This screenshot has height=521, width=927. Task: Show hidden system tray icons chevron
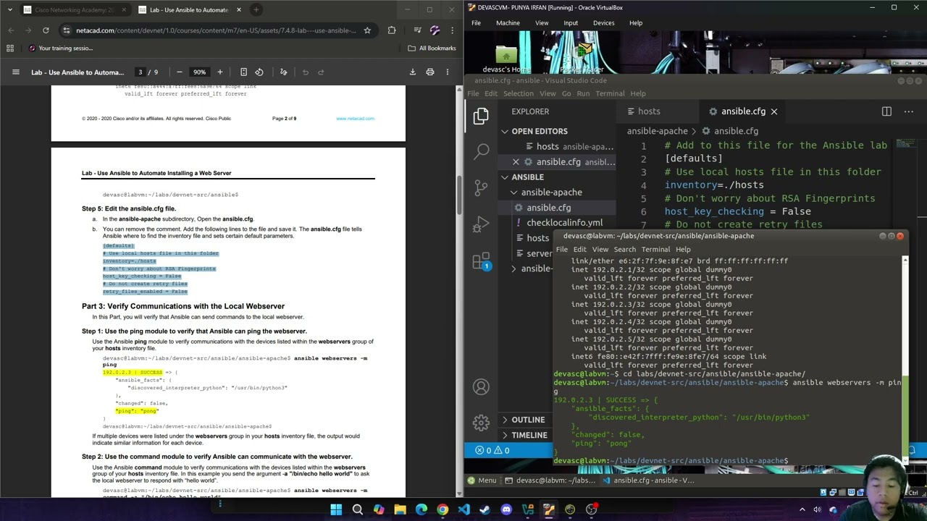pos(802,509)
